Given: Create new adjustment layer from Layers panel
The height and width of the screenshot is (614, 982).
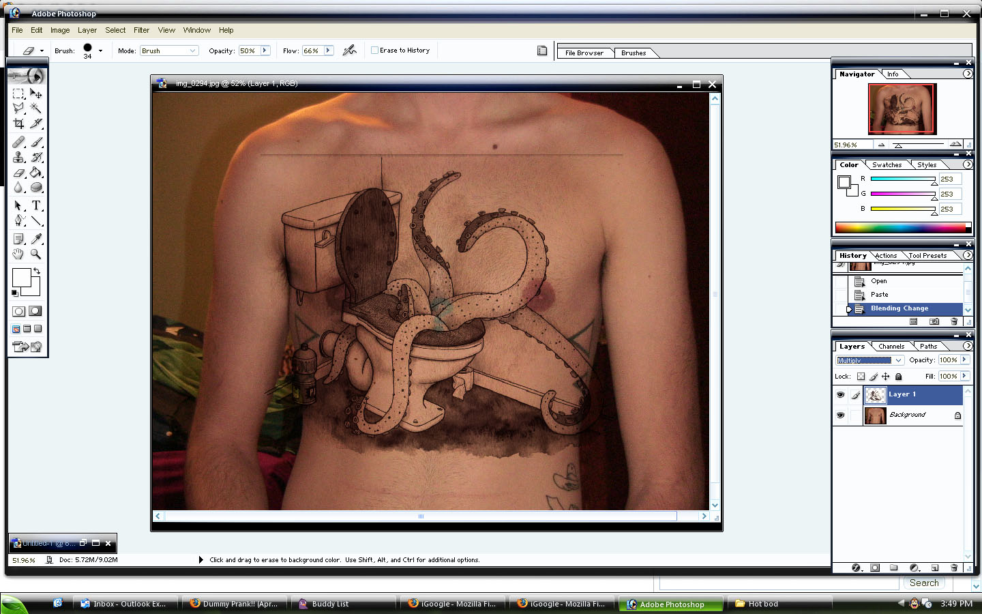Looking at the screenshot, I should pos(914,568).
